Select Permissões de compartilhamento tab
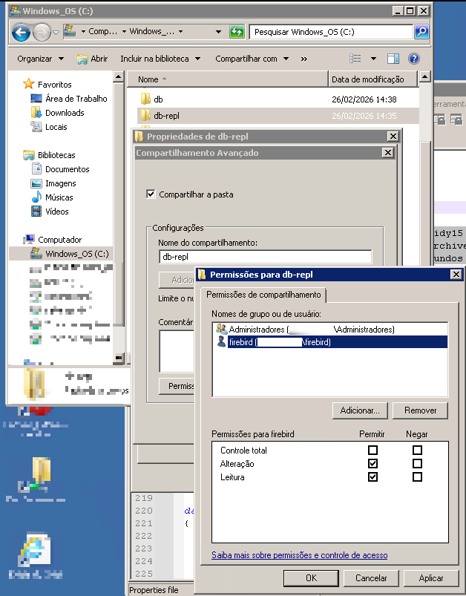This screenshot has width=466, height=596. pyautogui.click(x=263, y=295)
